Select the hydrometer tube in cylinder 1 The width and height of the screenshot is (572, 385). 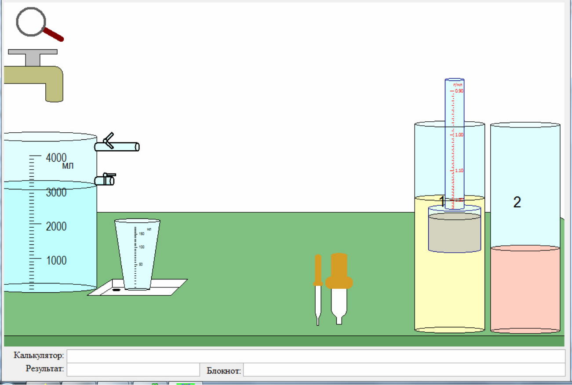455,143
